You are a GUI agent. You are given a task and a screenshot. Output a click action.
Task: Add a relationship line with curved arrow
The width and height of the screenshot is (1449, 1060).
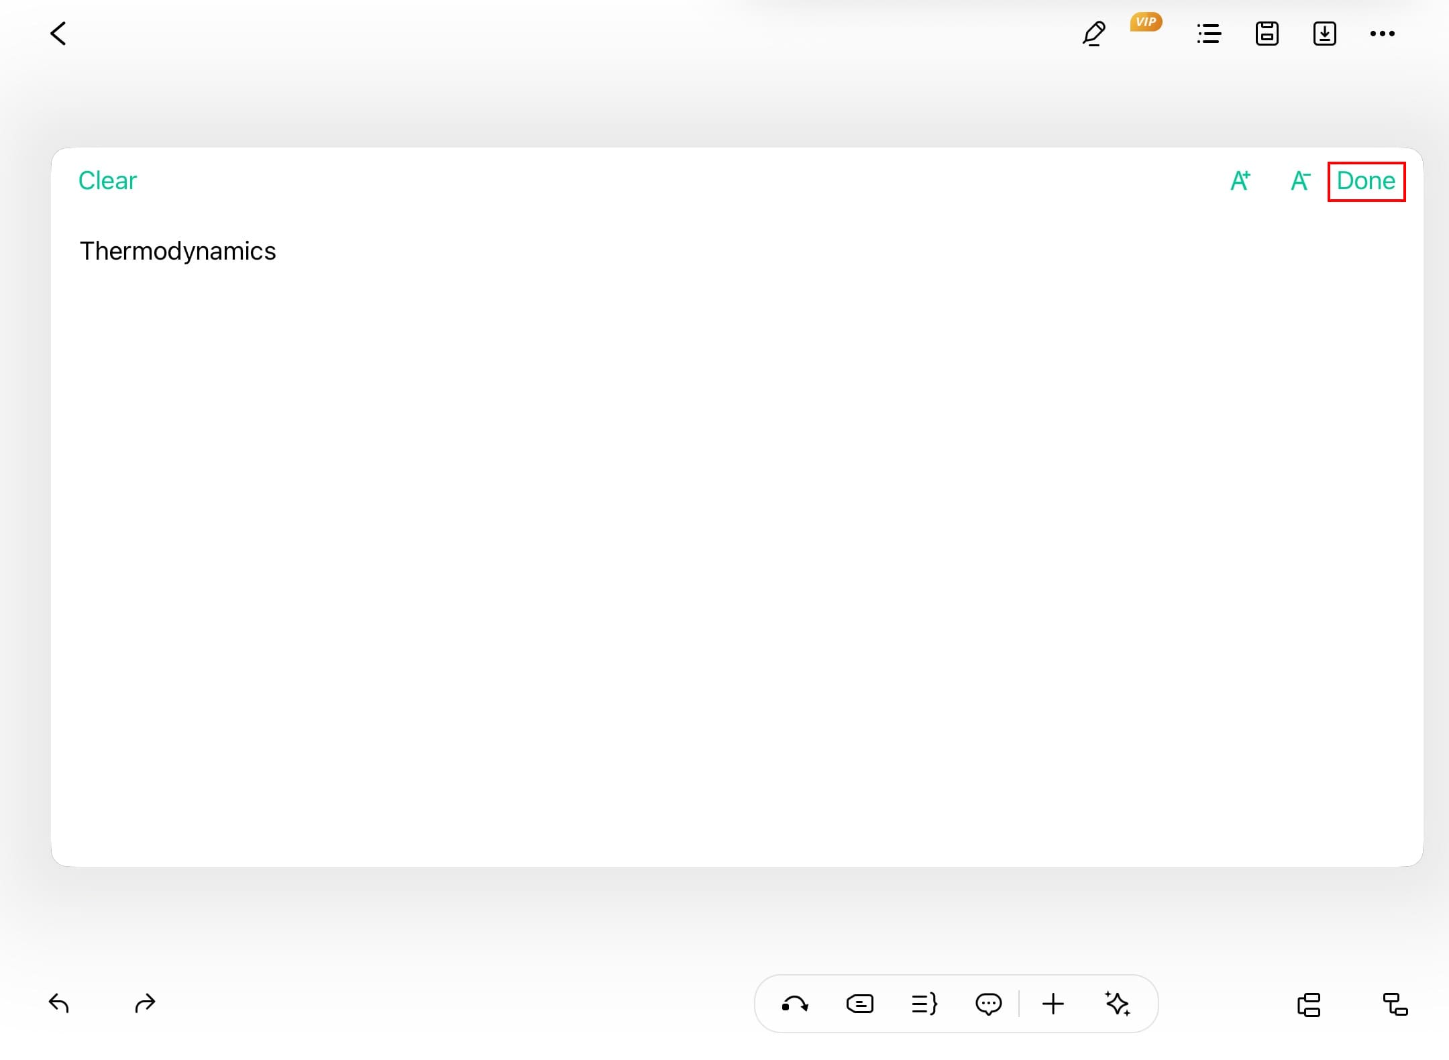coord(795,1004)
